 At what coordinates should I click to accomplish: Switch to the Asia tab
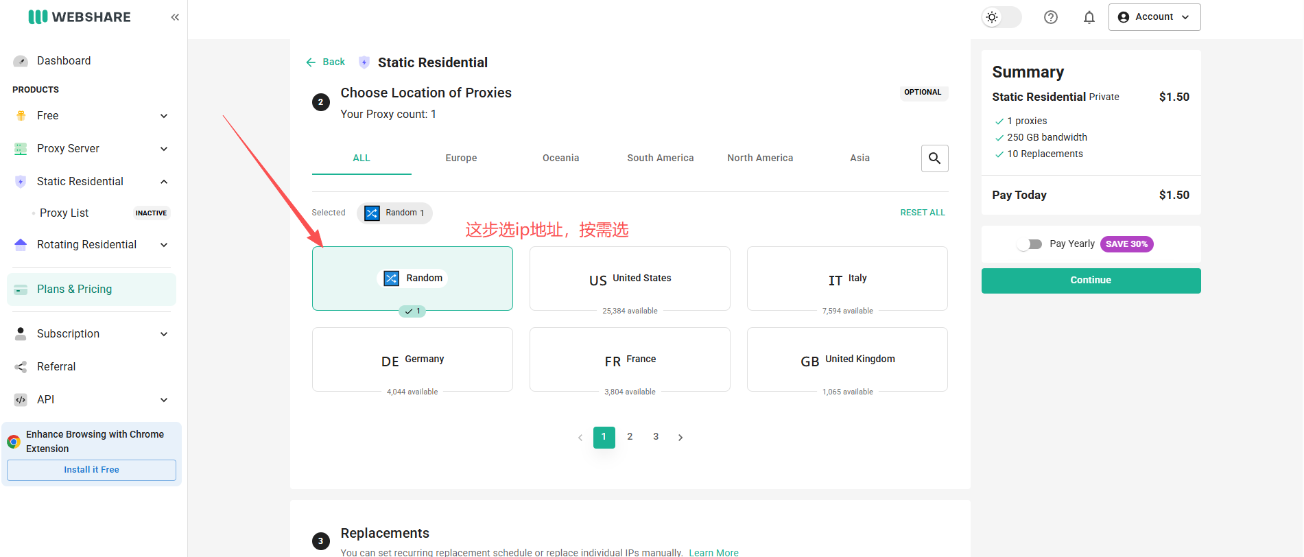[x=860, y=158]
